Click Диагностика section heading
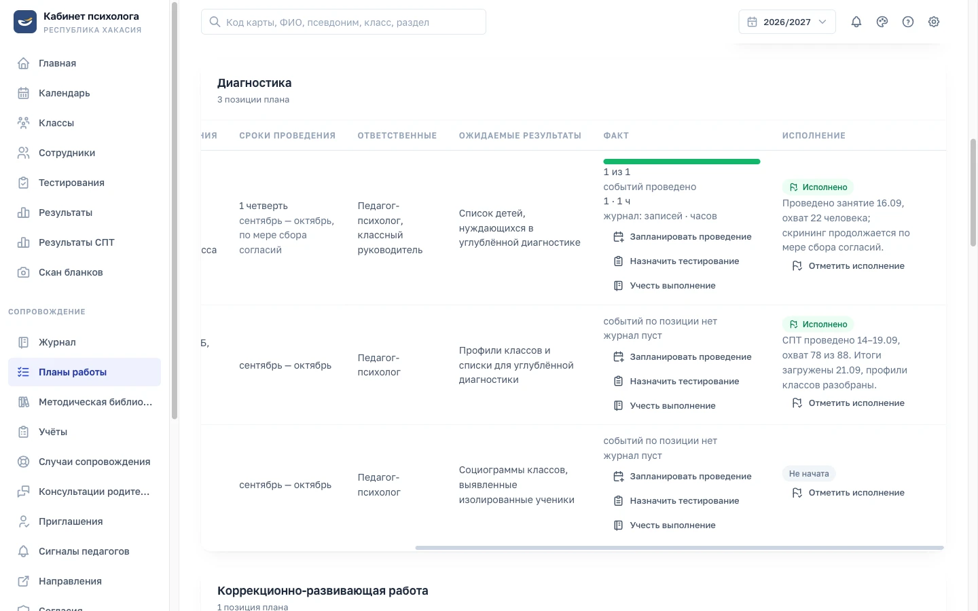Image resolution: width=978 pixels, height=611 pixels. [x=255, y=83]
